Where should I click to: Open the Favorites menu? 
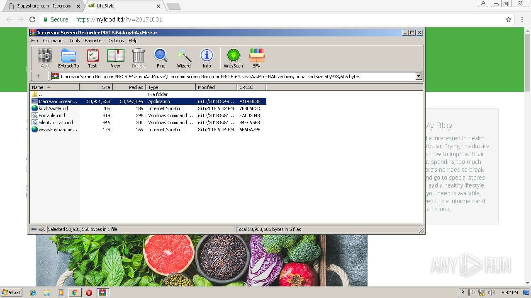click(x=94, y=41)
